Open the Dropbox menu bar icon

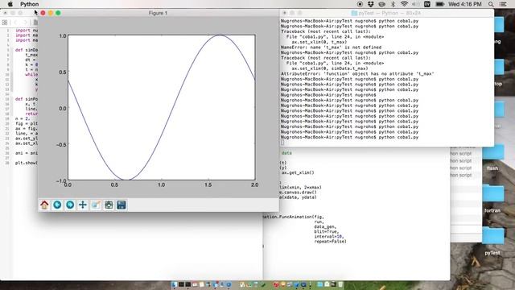371,4
